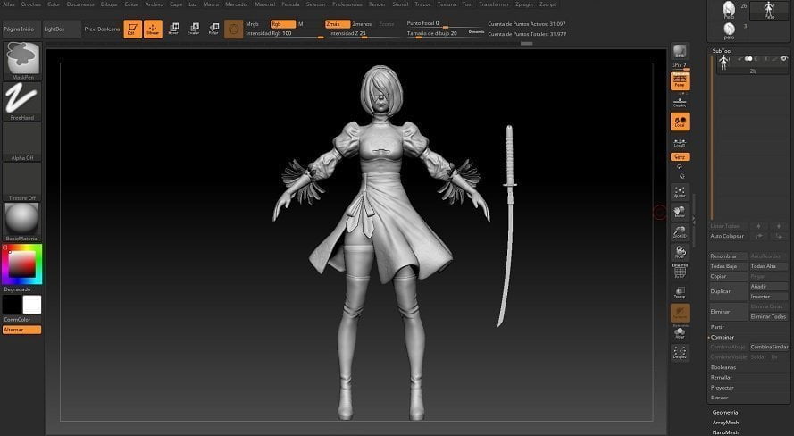
Task: Open the Texture Off slot
Action: click(22, 181)
